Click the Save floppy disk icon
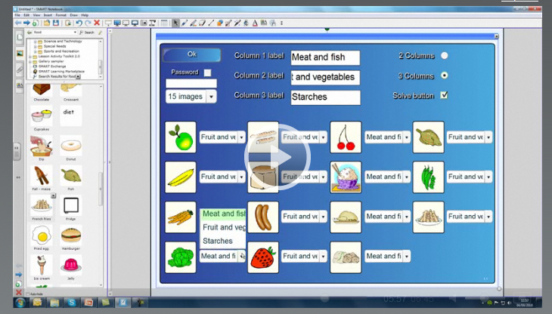Viewport: 552px width, 314px height. tap(56, 23)
